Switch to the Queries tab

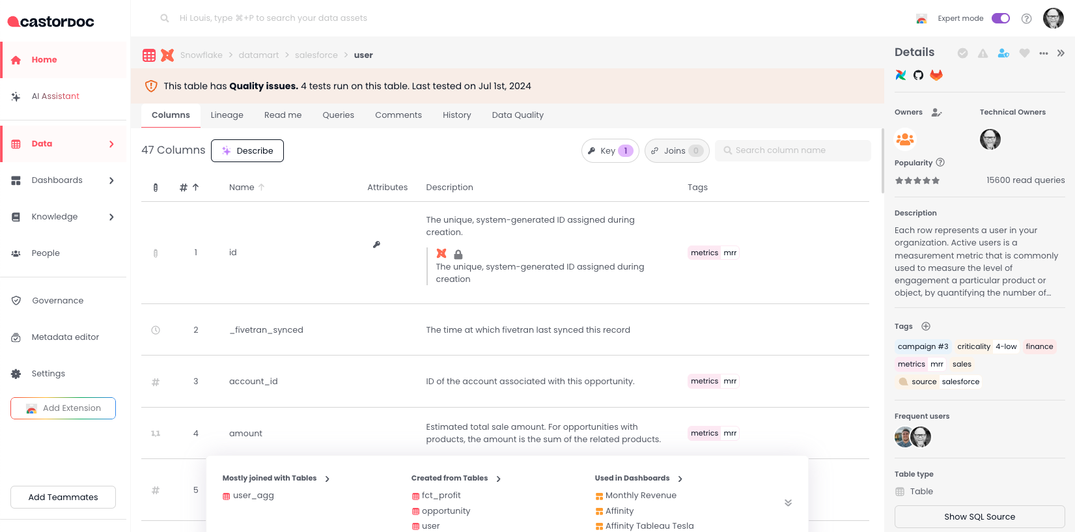click(339, 115)
